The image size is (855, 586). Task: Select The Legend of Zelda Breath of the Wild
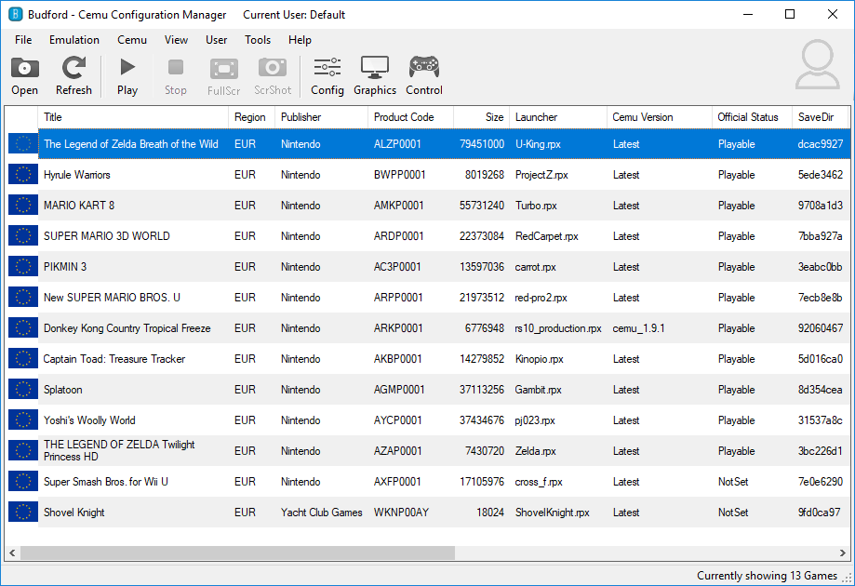click(x=131, y=144)
